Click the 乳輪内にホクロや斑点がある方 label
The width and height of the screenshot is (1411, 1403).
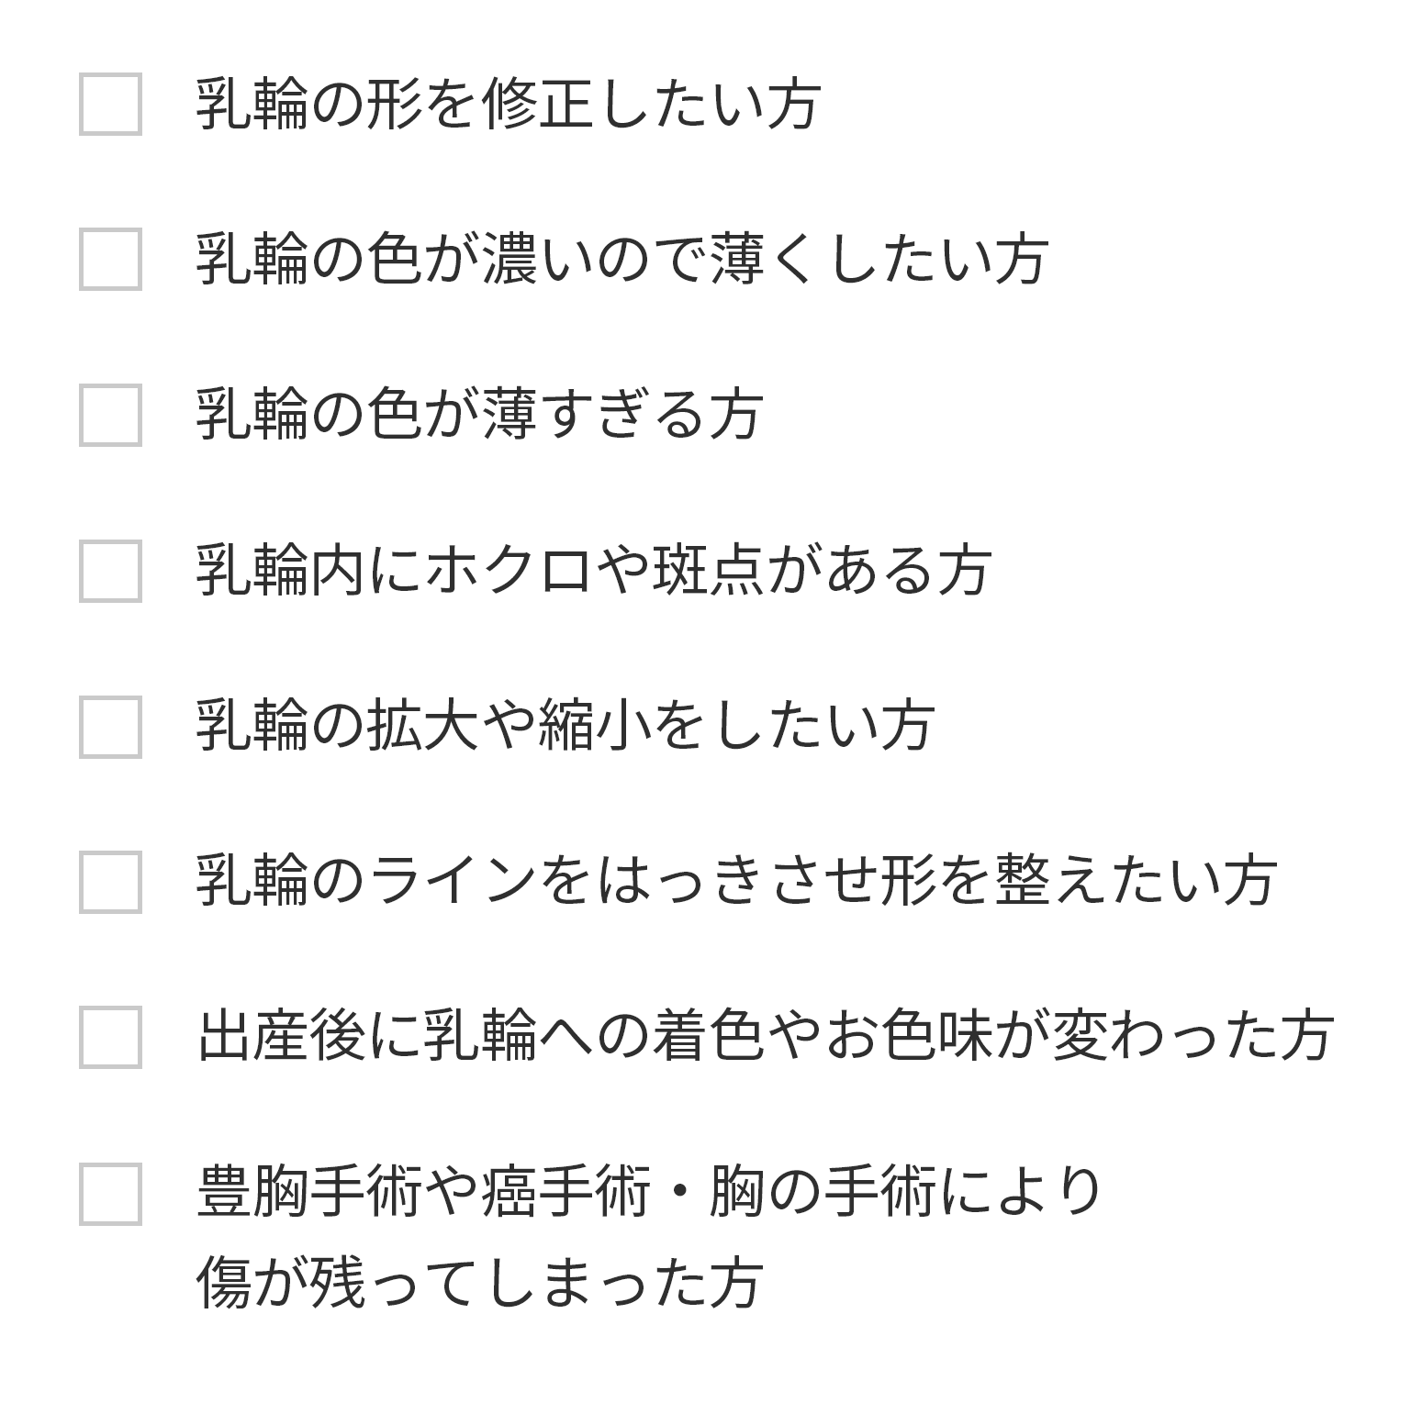593,571
